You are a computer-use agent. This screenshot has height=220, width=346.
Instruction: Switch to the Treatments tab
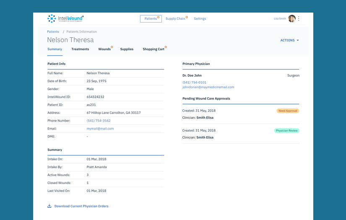(80, 49)
